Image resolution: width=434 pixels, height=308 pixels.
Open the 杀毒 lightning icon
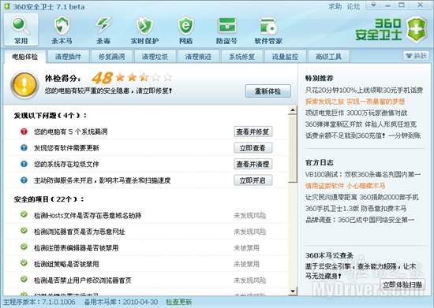[x=103, y=25]
